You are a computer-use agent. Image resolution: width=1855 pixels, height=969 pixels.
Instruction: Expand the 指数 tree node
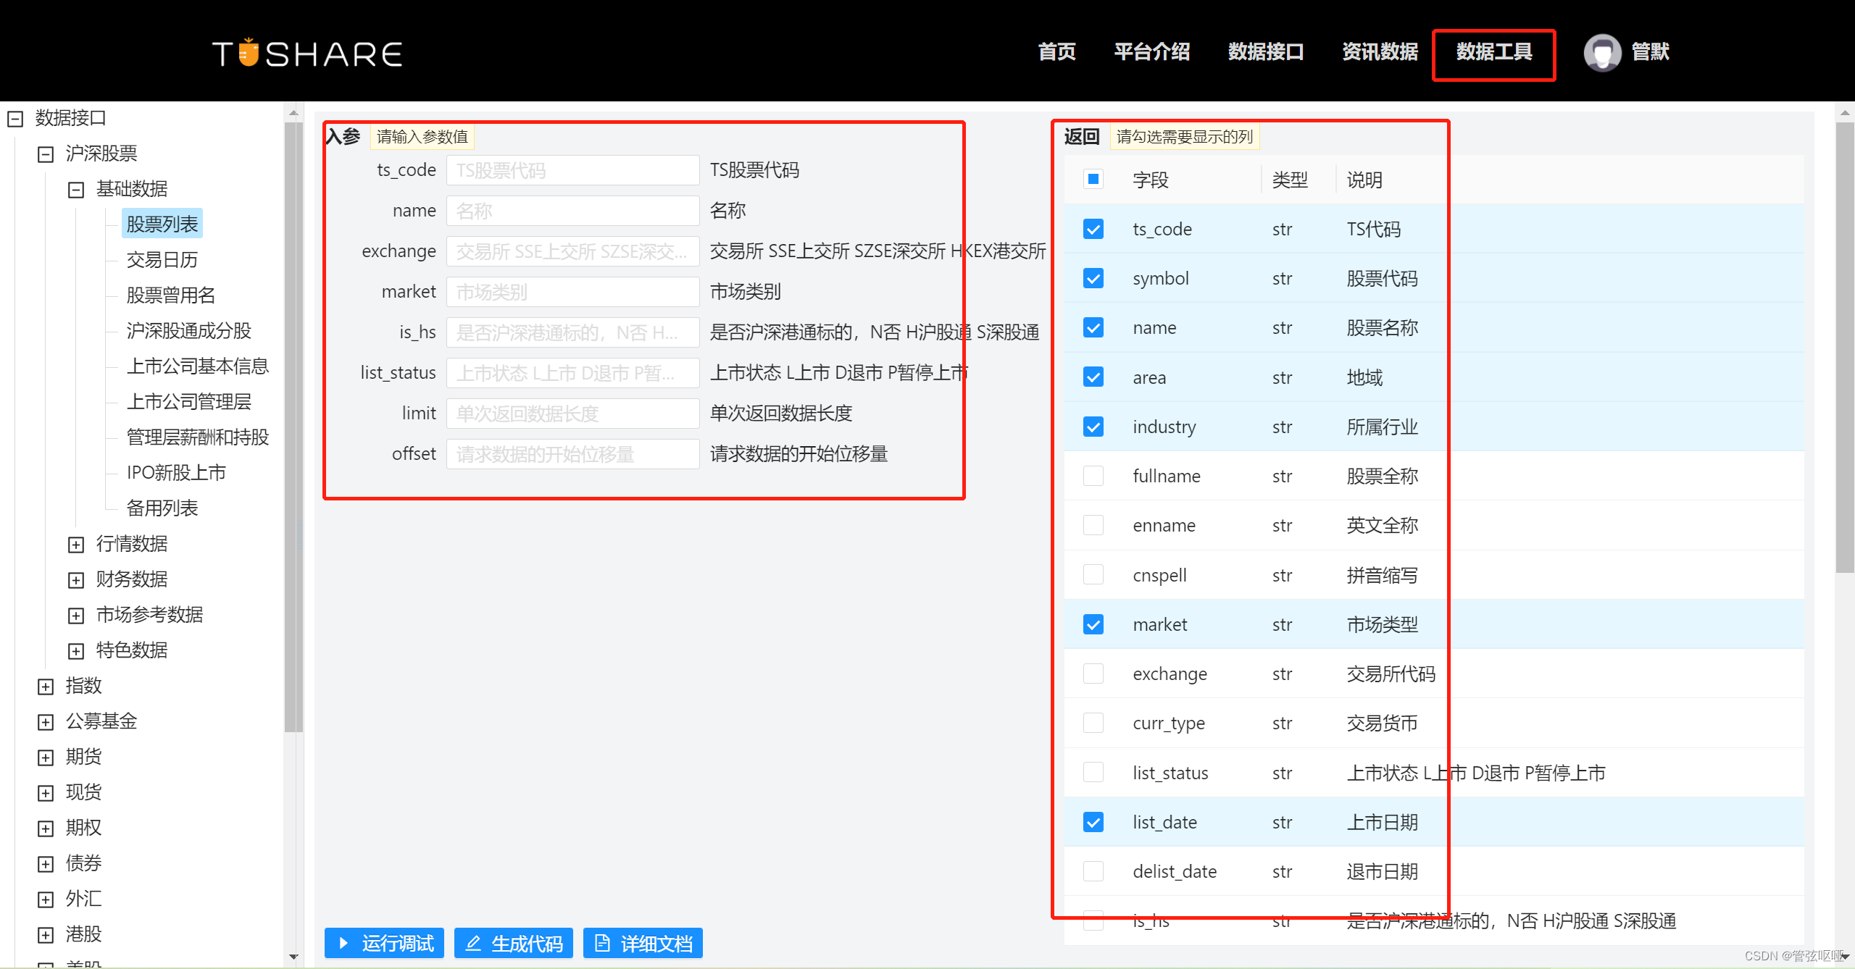pyautogui.click(x=46, y=685)
